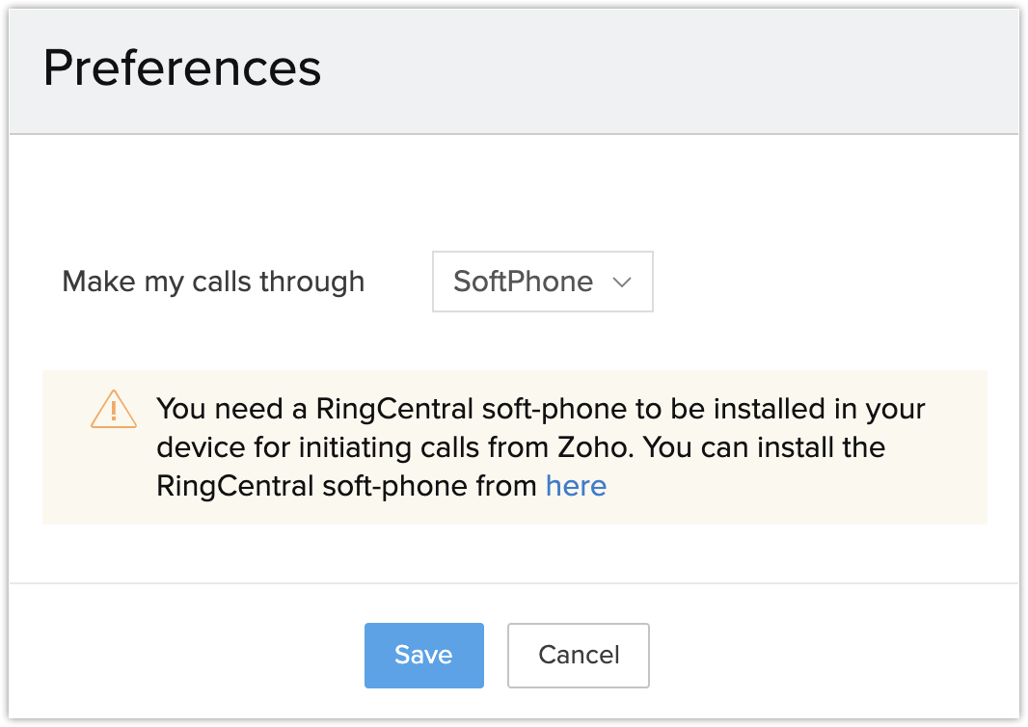Follow the "here" link to install the soft-phone
The height and width of the screenshot is (727, 1028).
coord(576,486)
